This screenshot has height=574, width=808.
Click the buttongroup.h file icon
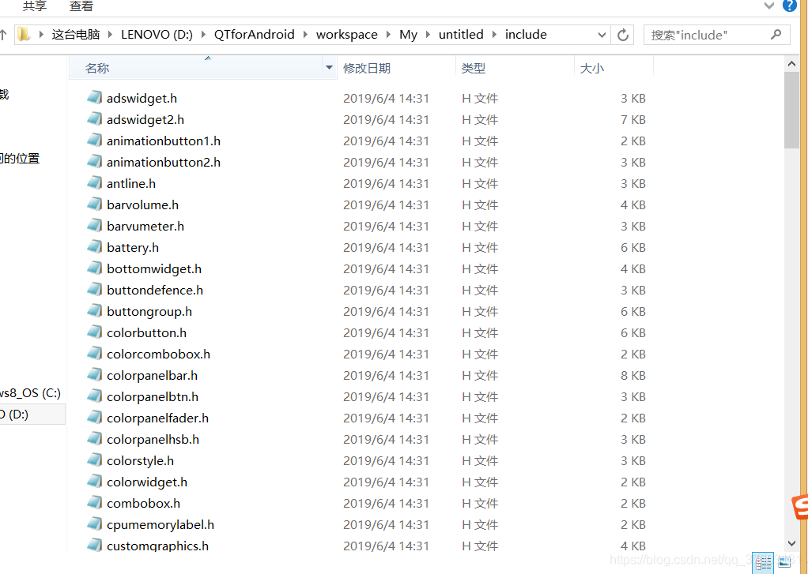[94, 311]
